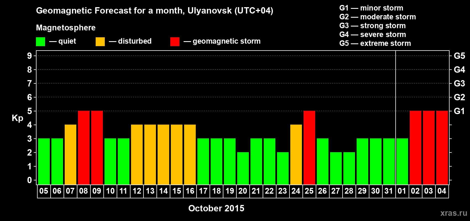Click the green bar for day 31

coord(389,161)
